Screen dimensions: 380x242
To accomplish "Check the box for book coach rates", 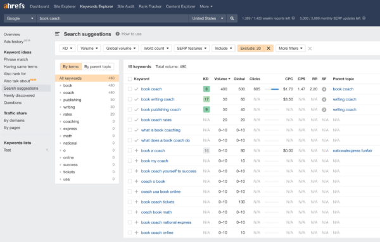I will (130, 119).
